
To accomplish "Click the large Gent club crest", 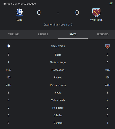I will point(20,12).
